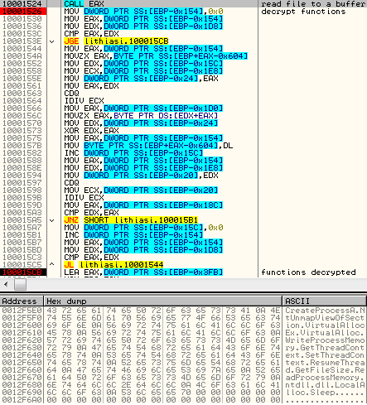The width and height of the screenshot is (367, 405).
Task: Select the 'decrypt functions' comment
Action: (x=303, y=12)
